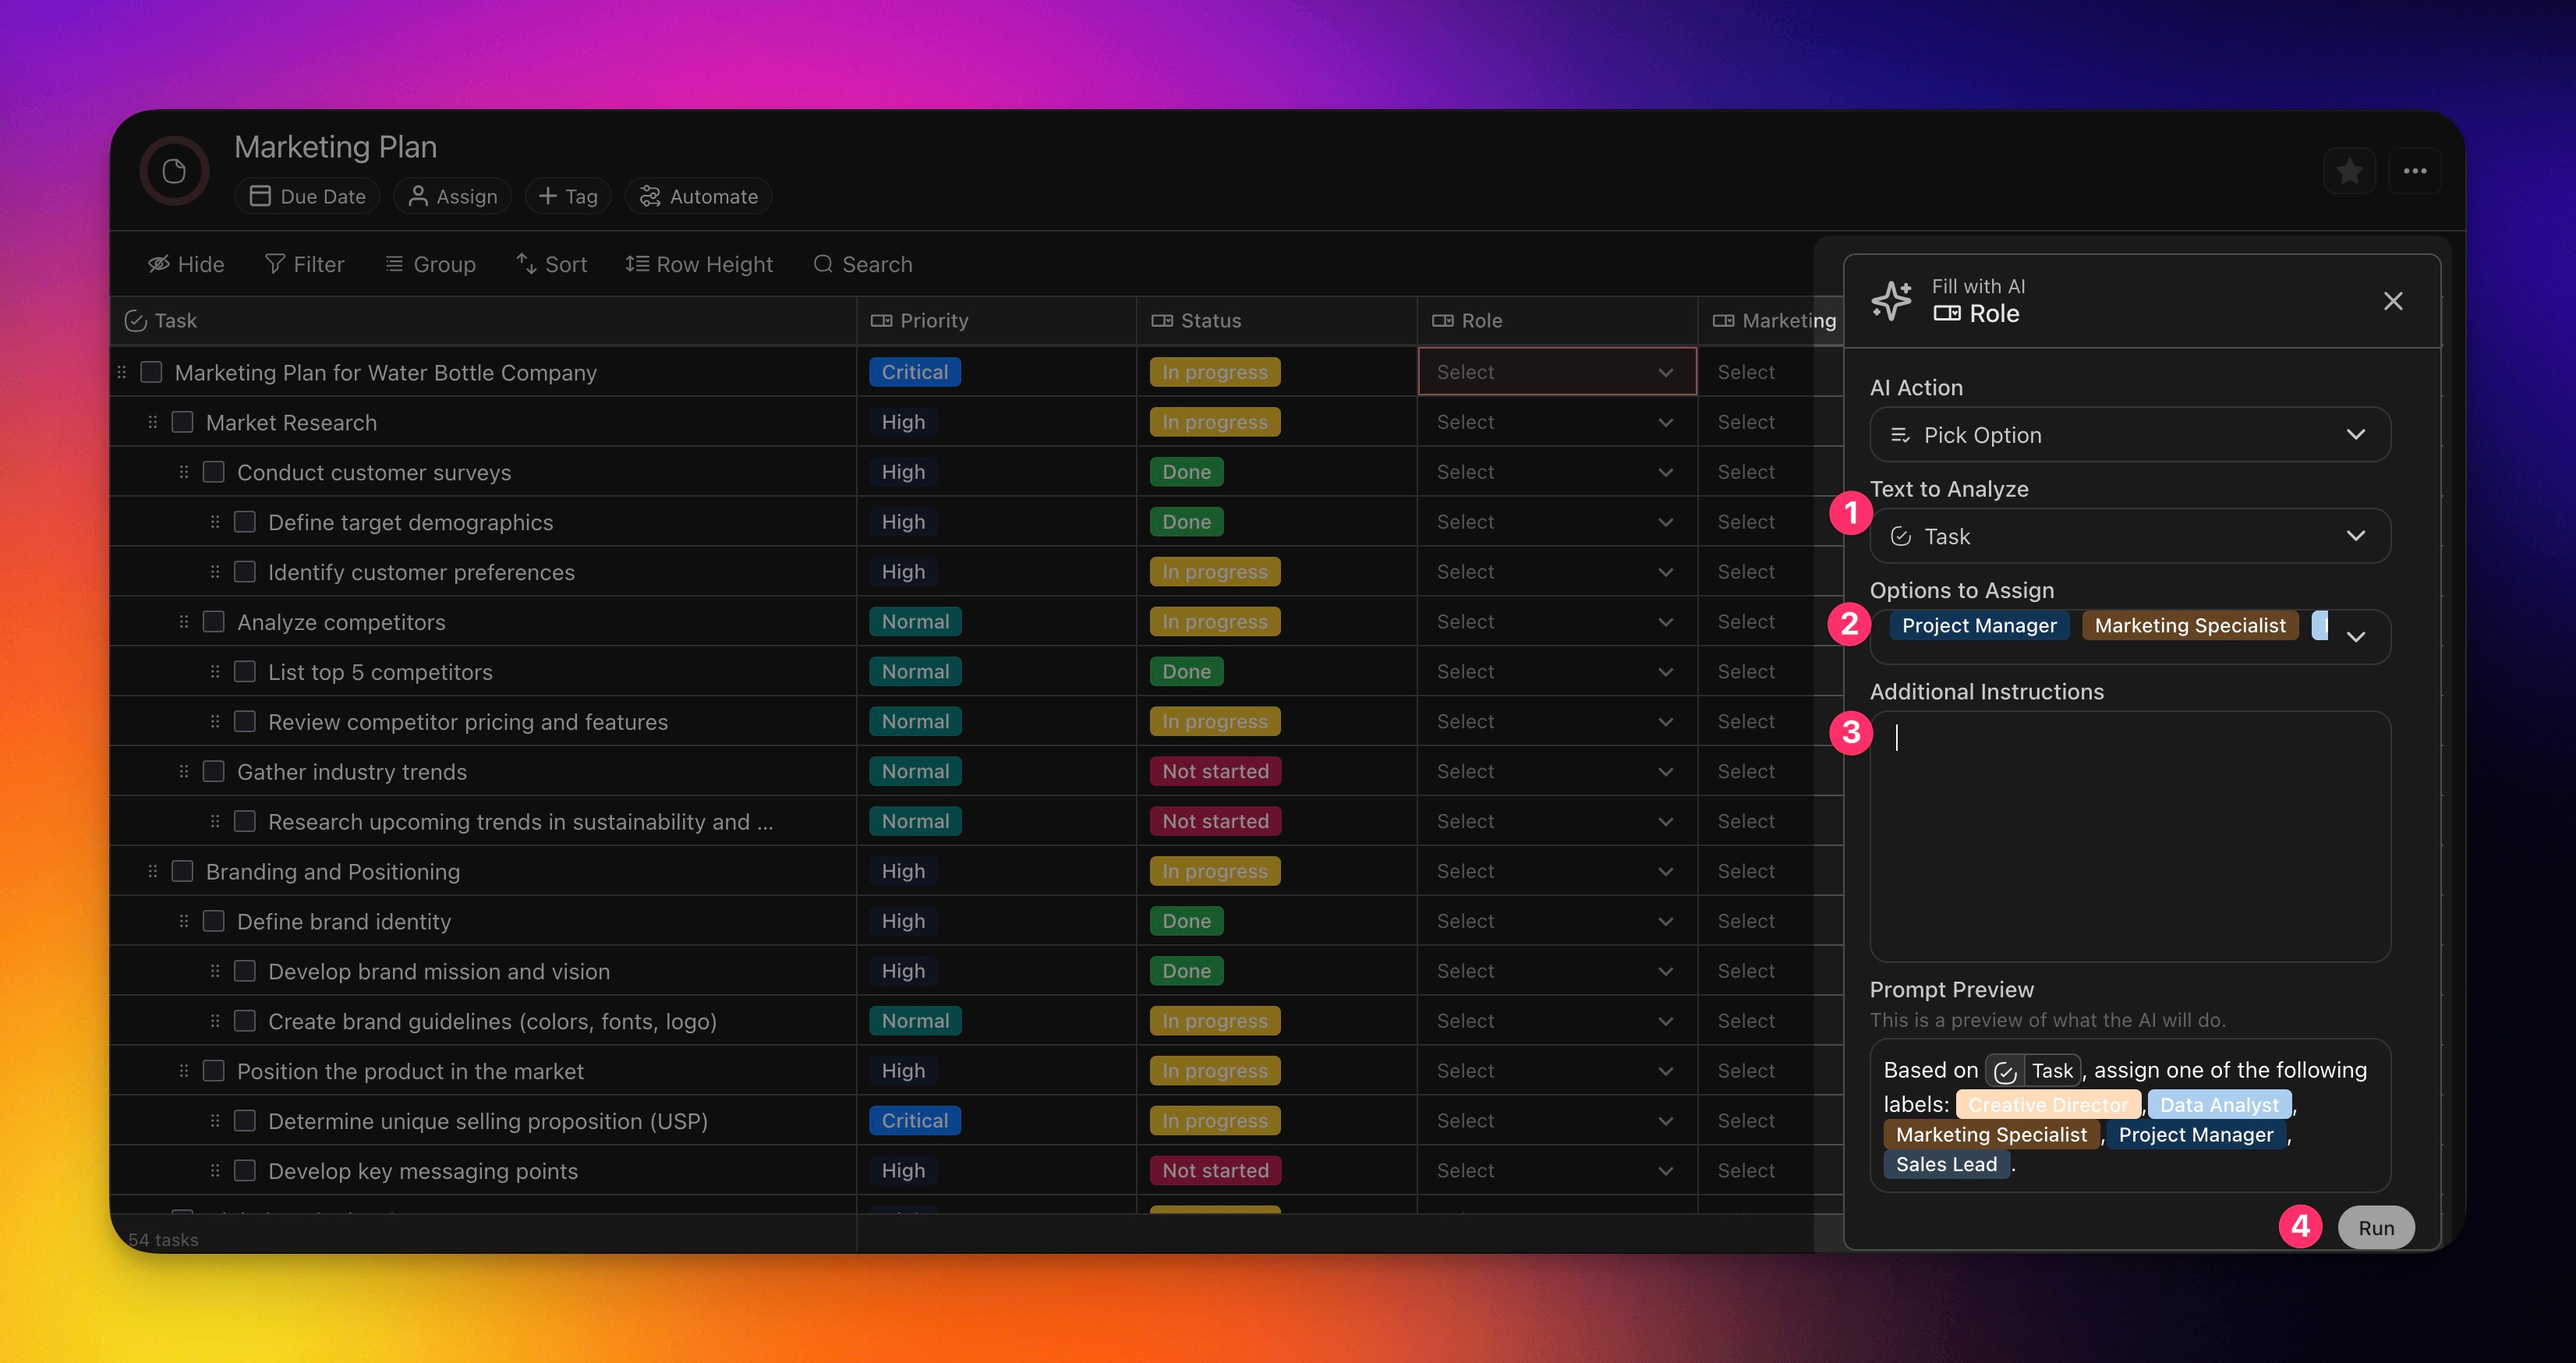The height and width of the screenshot is (1363, 2576).
Task: Click the Hide columns eye icon
Action: pos(159,264)
